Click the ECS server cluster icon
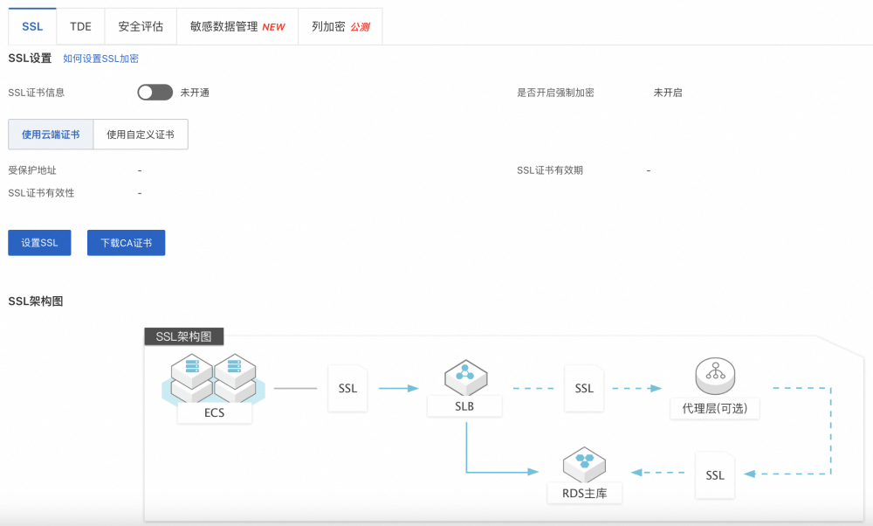Viewport: 873px width, 526px height. point(214,377)
